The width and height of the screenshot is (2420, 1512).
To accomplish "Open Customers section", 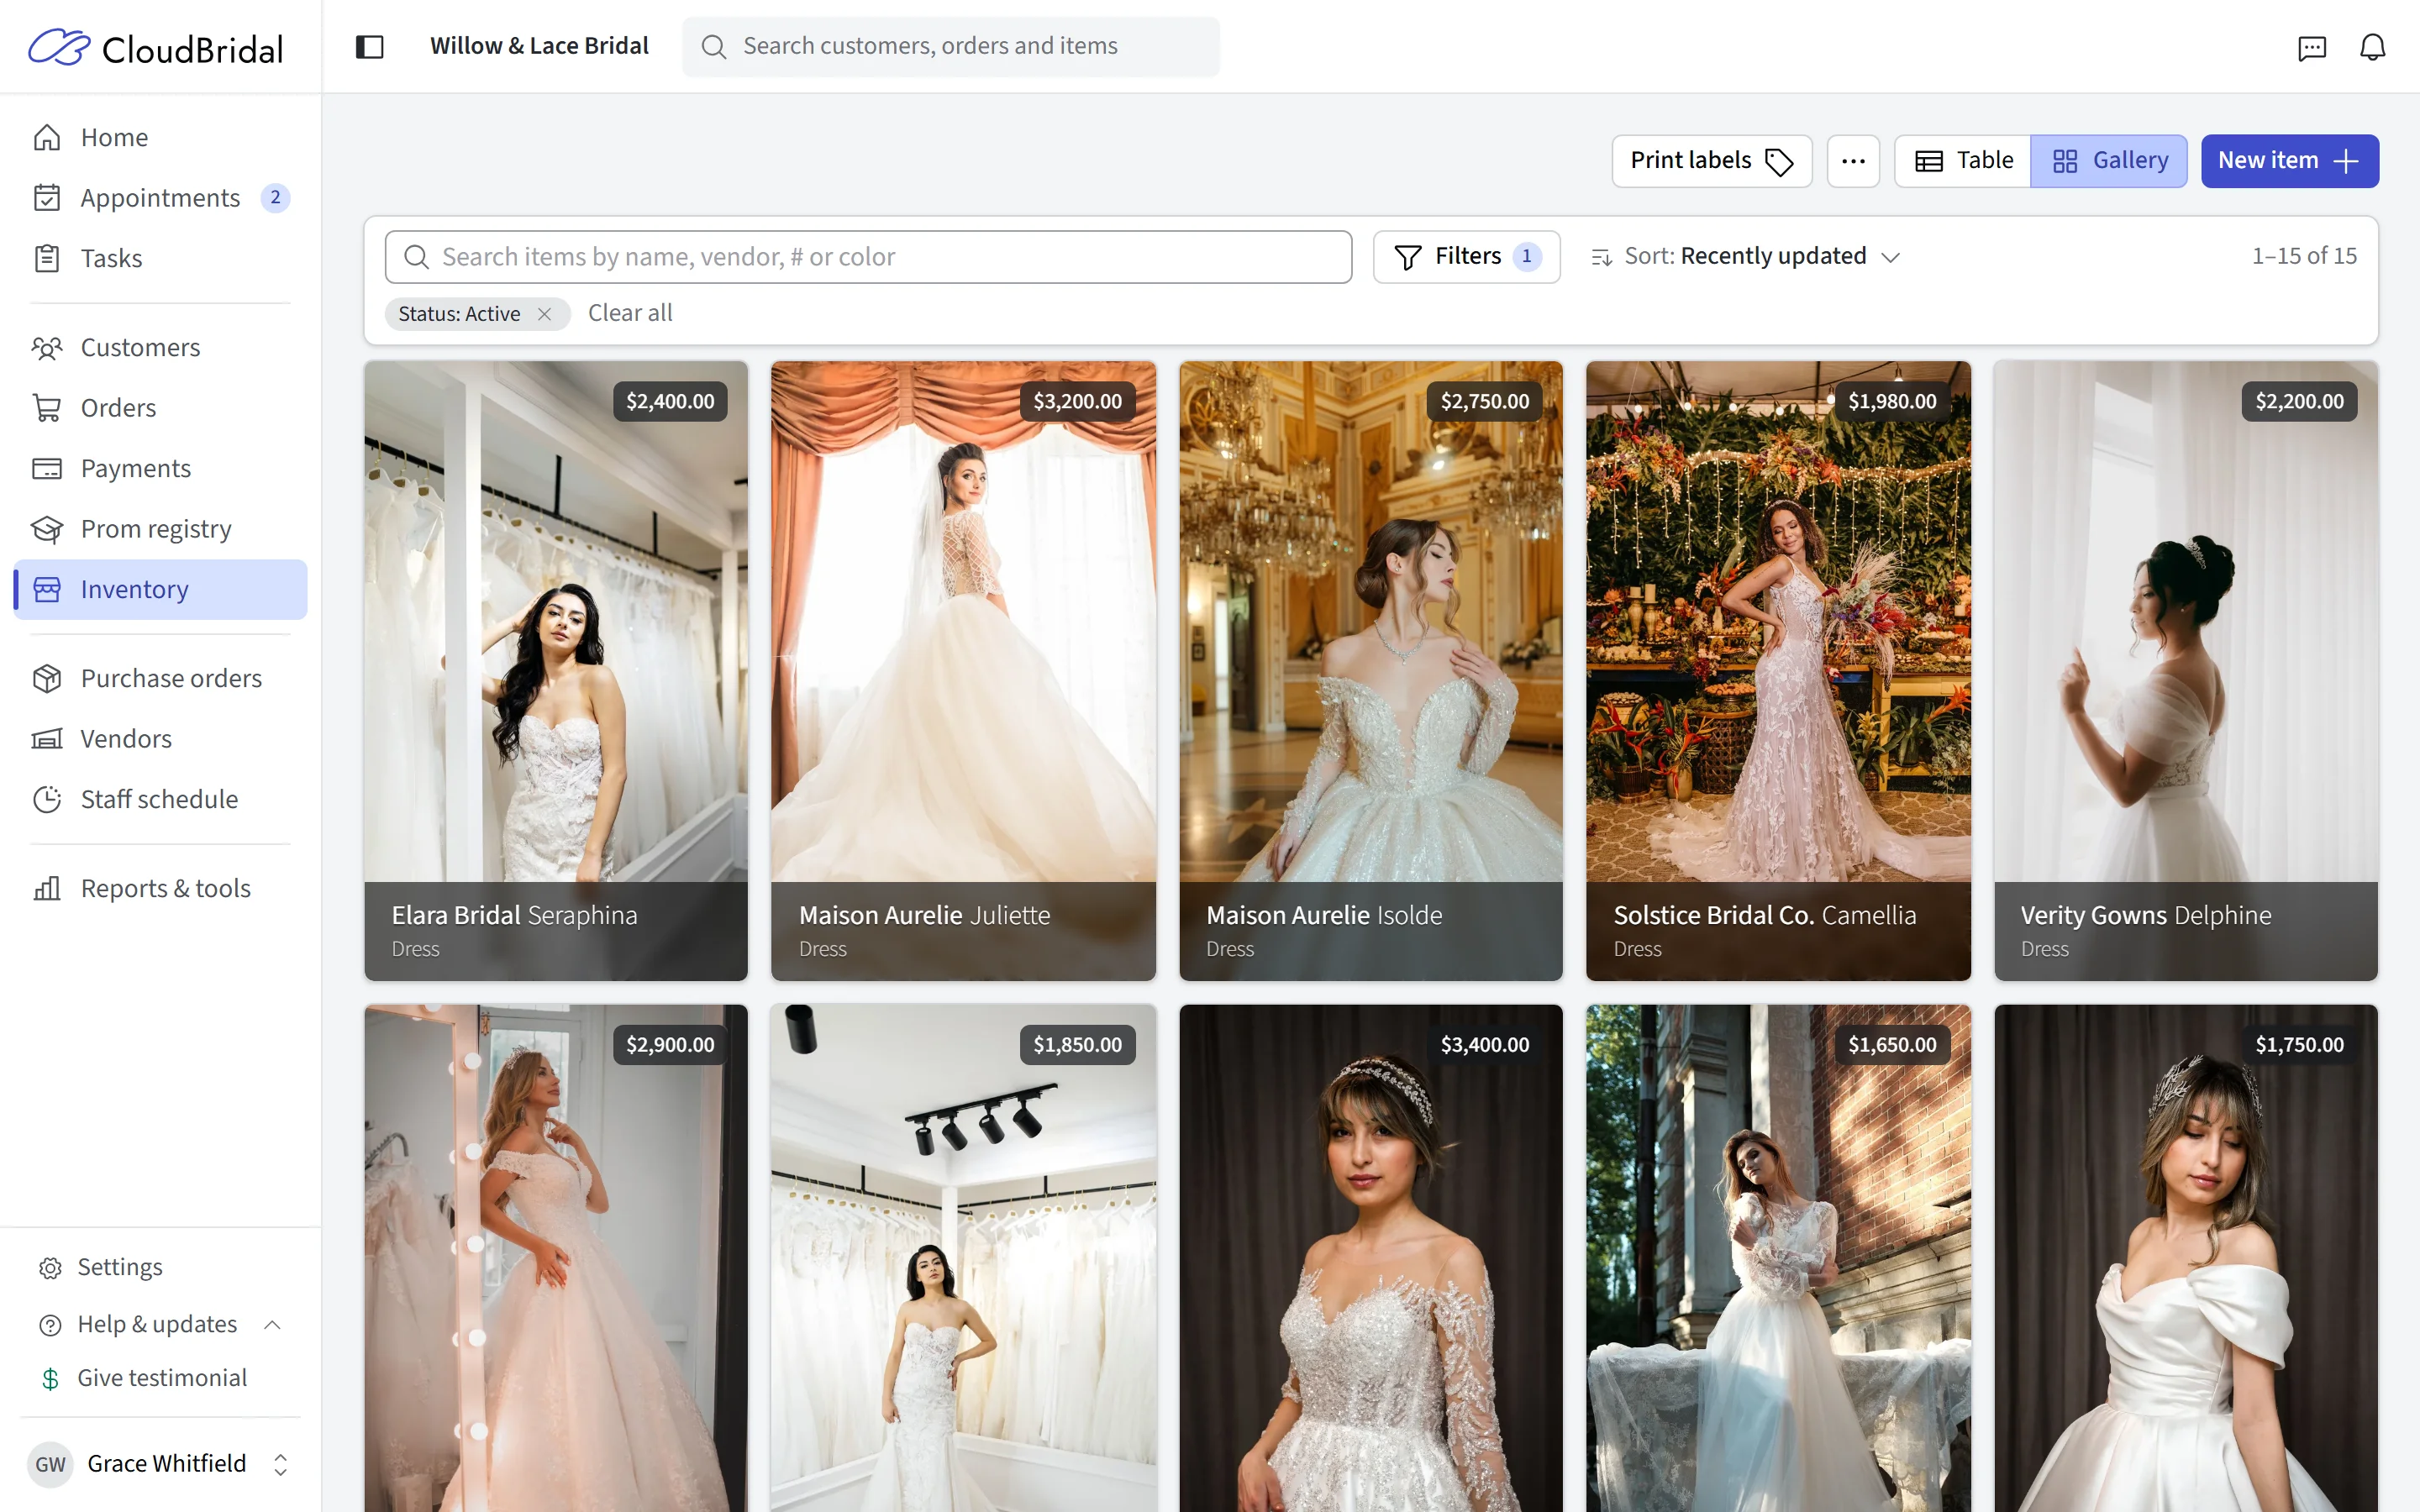I will (x=160, y=347).
